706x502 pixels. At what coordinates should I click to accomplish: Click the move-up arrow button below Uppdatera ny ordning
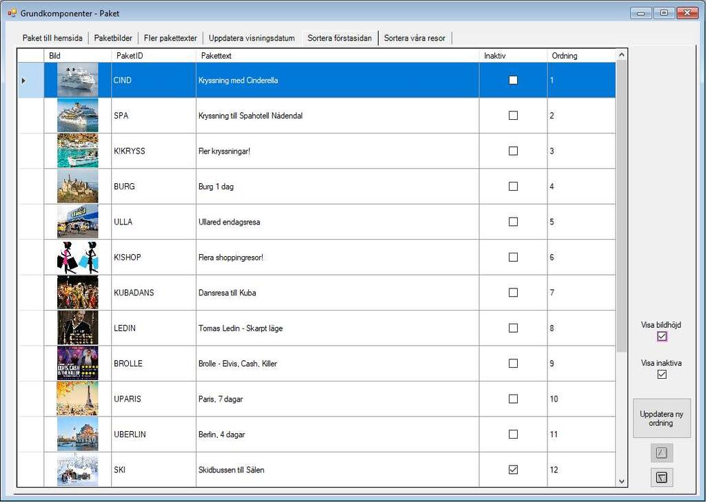coord(661,453)
